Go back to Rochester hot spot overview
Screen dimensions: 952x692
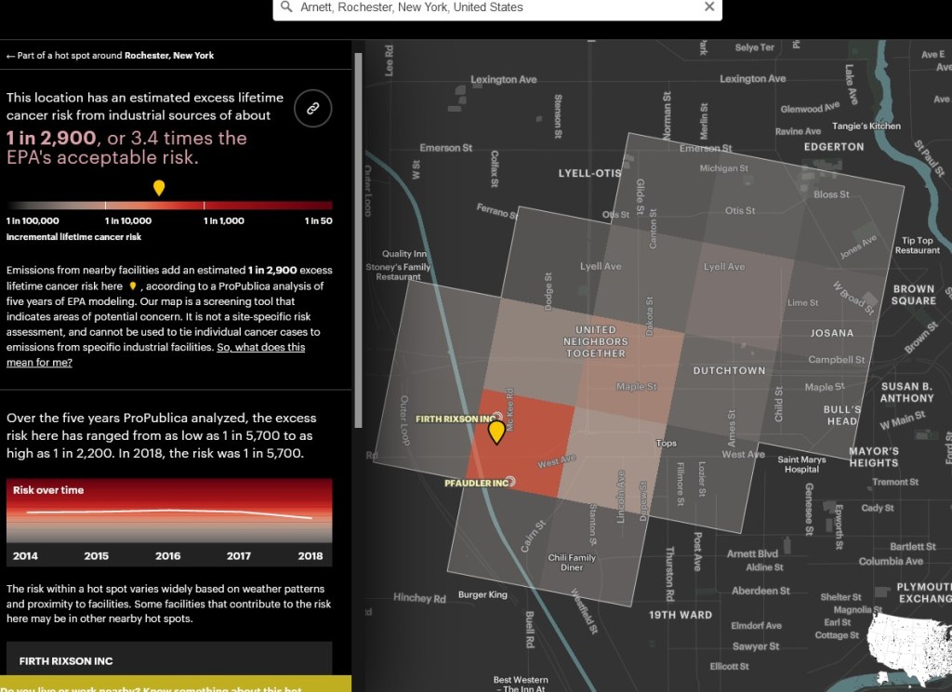click(110, 56)
